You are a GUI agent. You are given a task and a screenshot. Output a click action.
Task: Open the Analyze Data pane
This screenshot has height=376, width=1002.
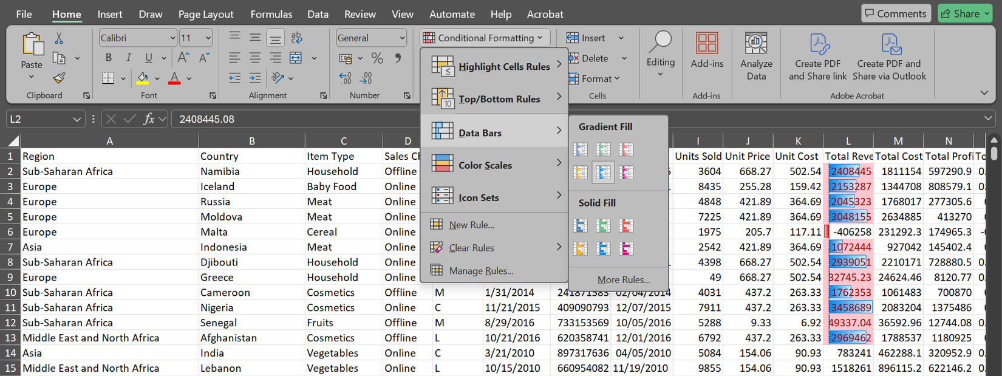click(756, 56)
